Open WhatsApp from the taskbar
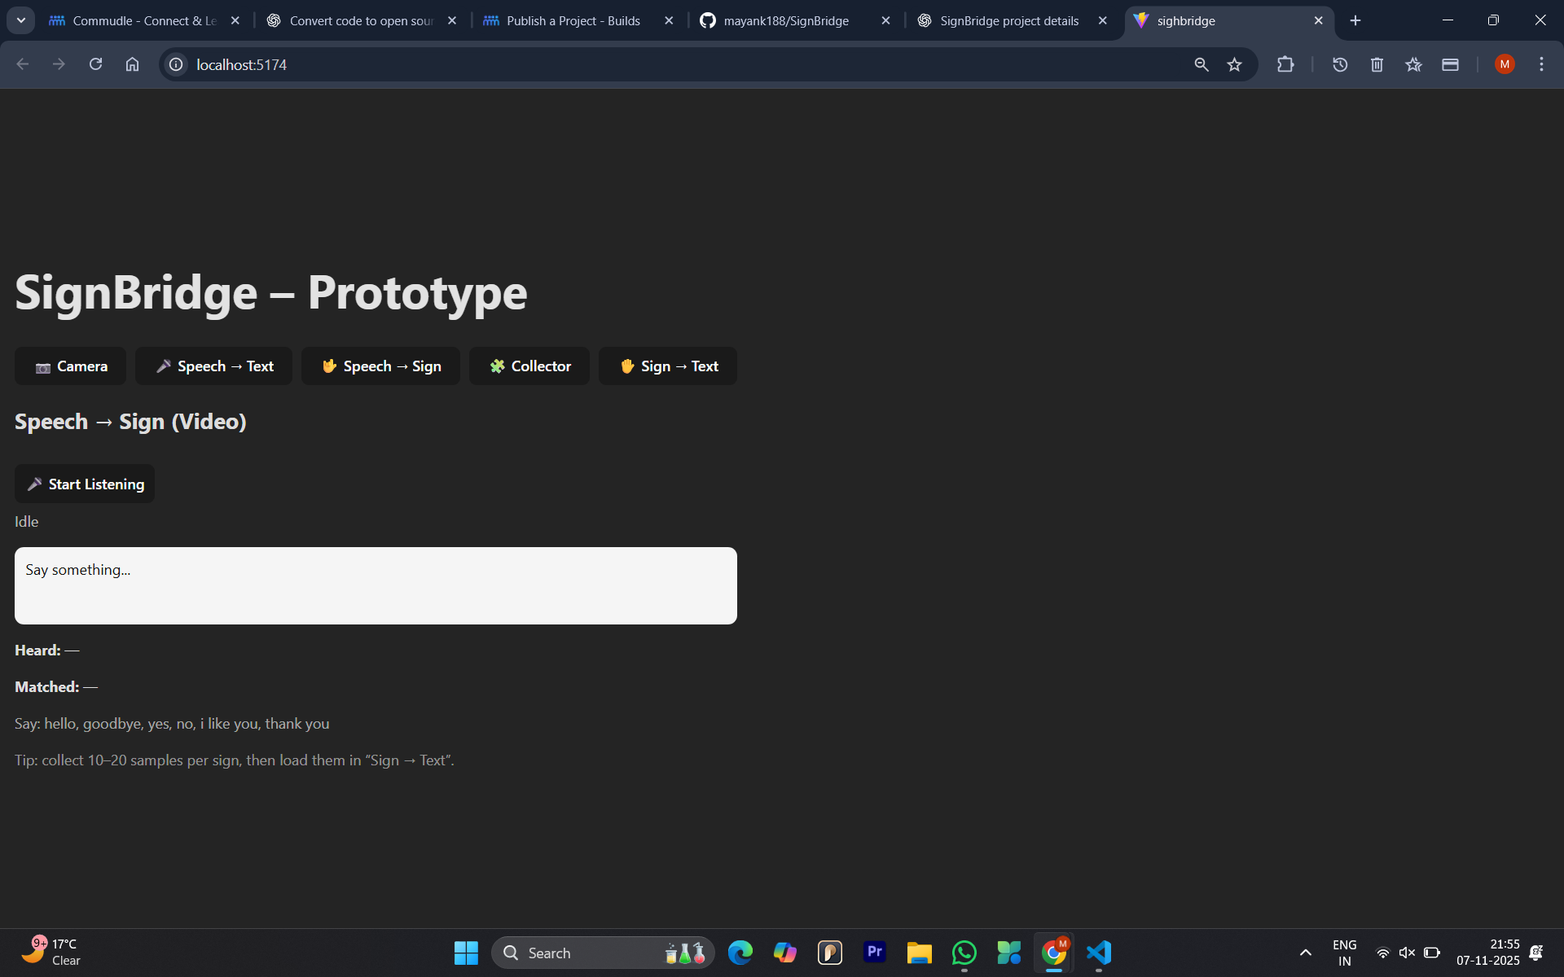This screenshot has width=1564, height=977. 964,953
